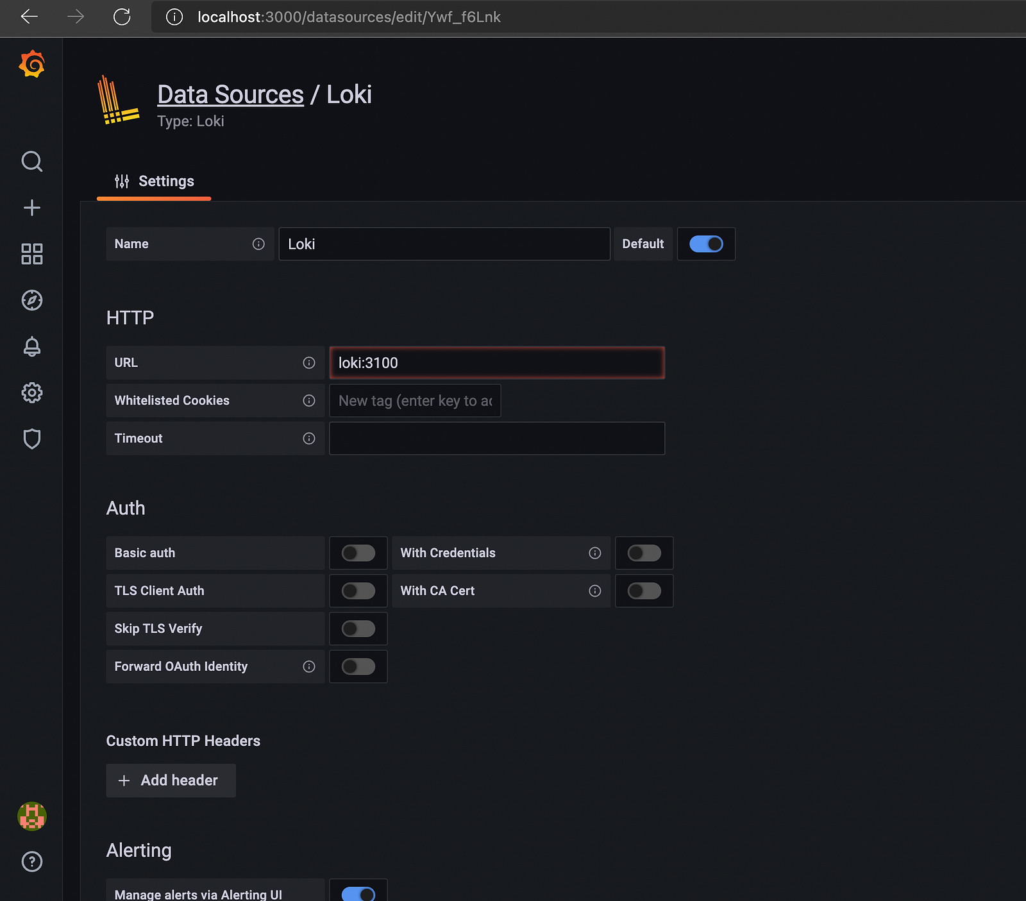Click the Create plus icon in sidebar
Image resolution: width=1026 pixels, height=901 pixels.
point(31,208)
